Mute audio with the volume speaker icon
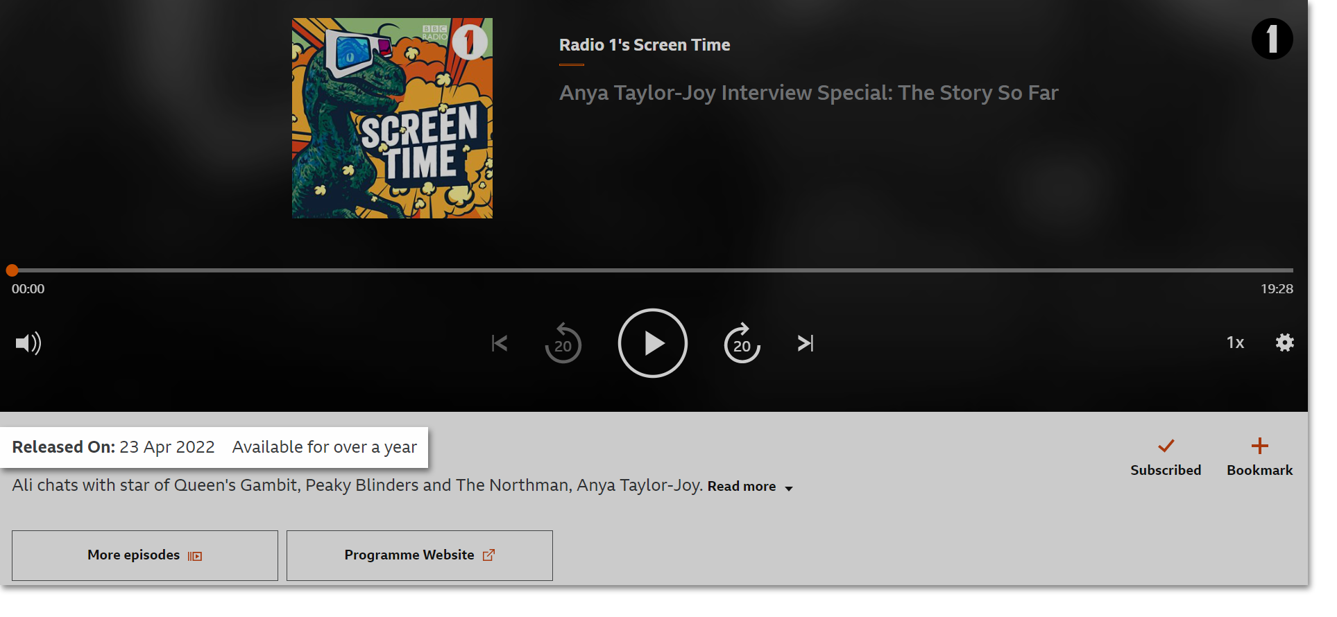 (28, 343)
